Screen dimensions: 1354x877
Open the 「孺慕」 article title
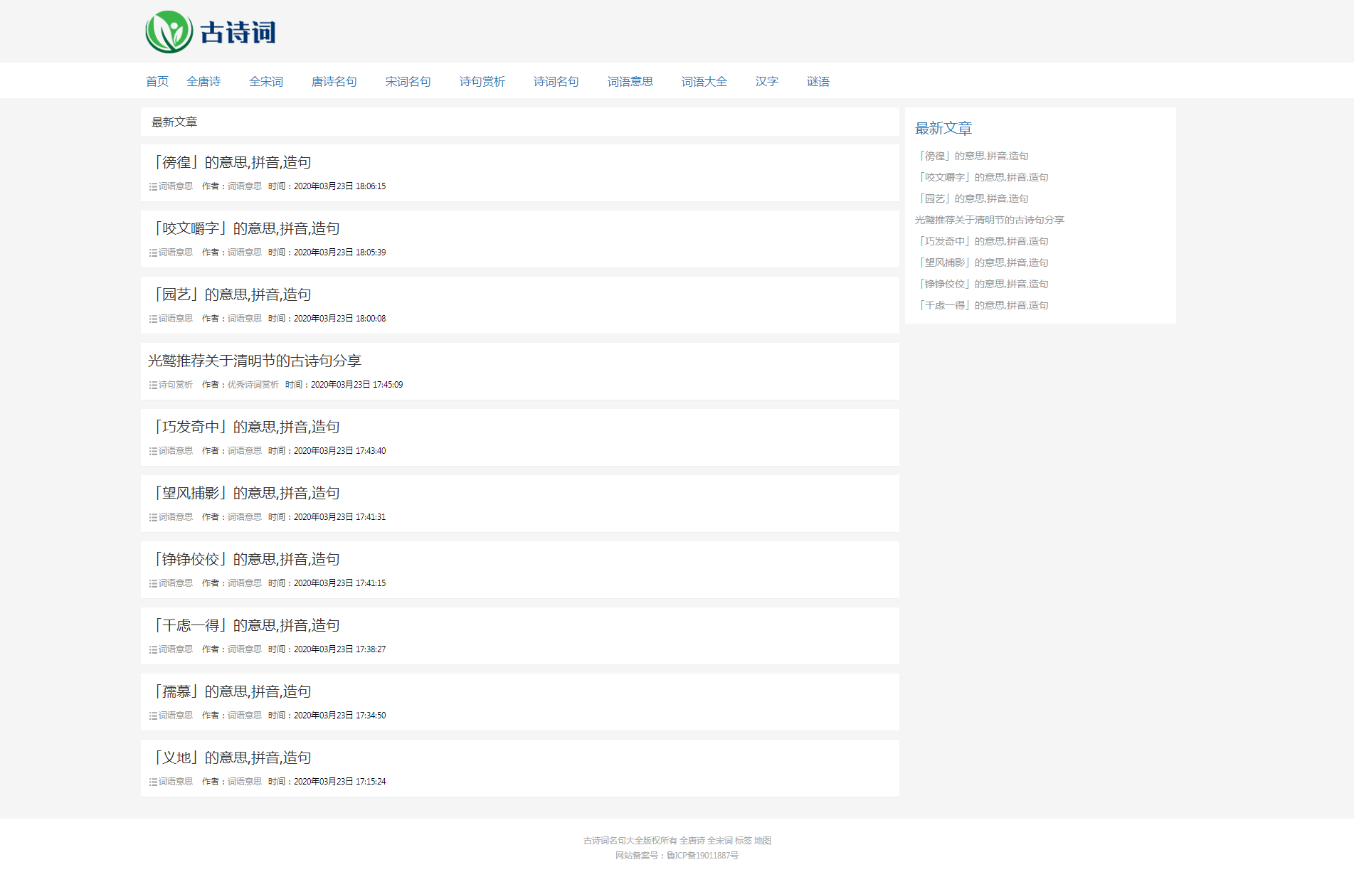(230, 691)
